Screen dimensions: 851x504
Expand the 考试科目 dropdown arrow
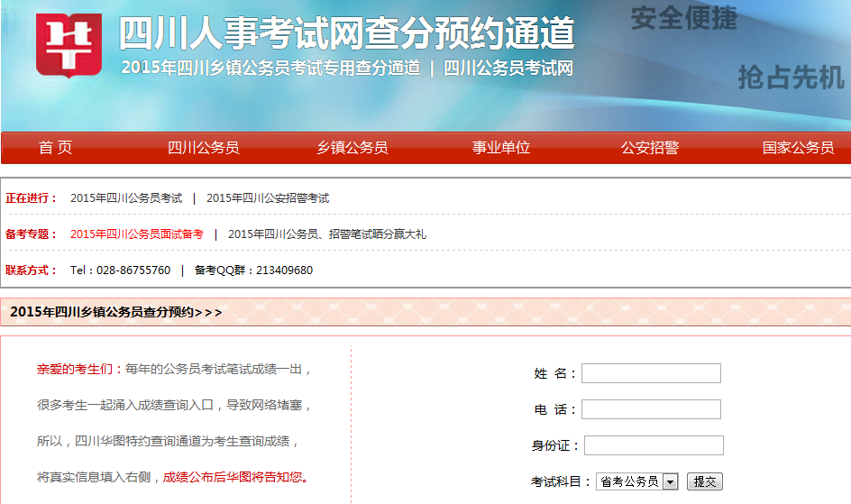tap(671, 481)
